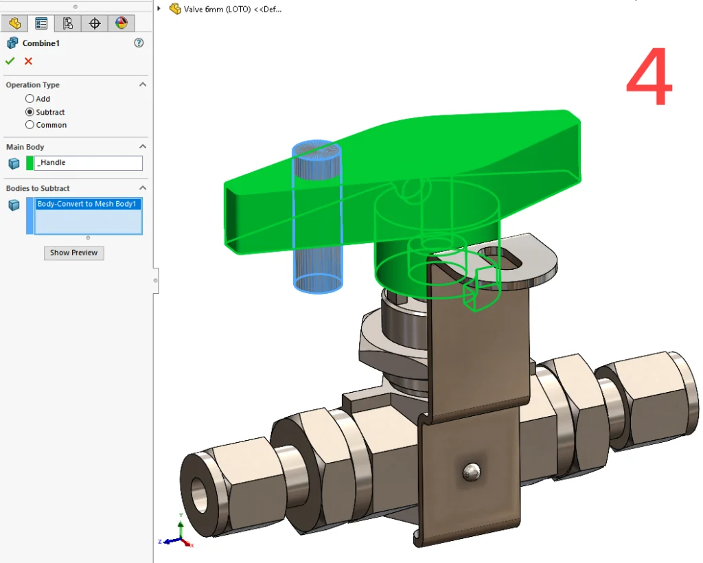This screenshot has width=703, height=563.
Task: Click the Valve 6mm part icon in the flyout tree
Action: (x=175, y=9)
